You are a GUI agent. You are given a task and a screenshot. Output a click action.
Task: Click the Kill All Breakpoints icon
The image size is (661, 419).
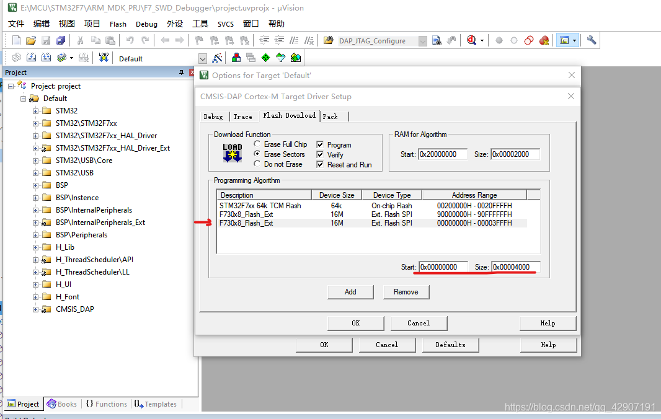point(544,40)
